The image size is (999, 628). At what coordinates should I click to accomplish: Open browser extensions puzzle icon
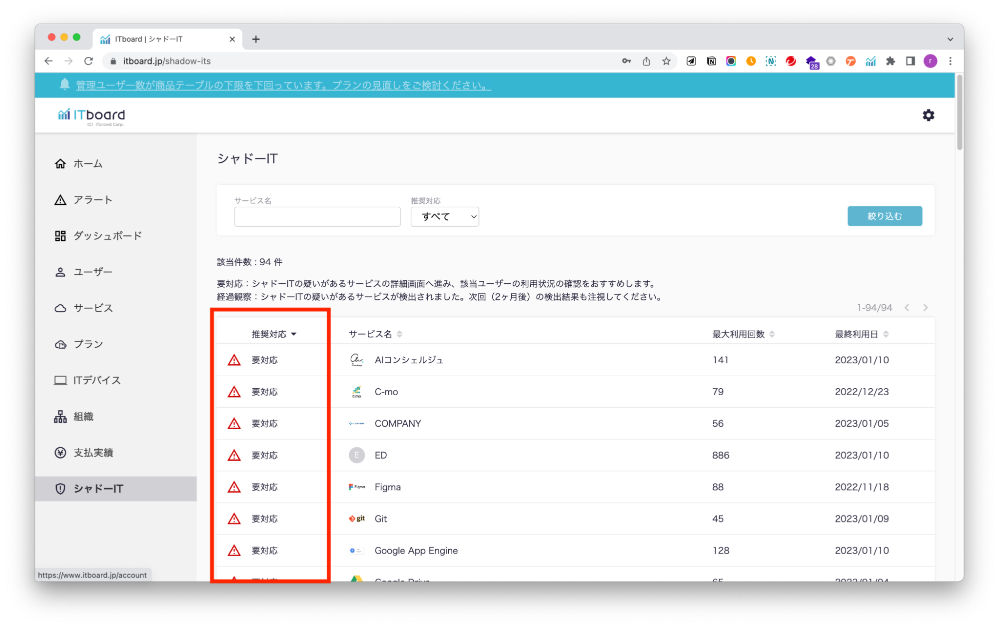click(x=891, y=61)
